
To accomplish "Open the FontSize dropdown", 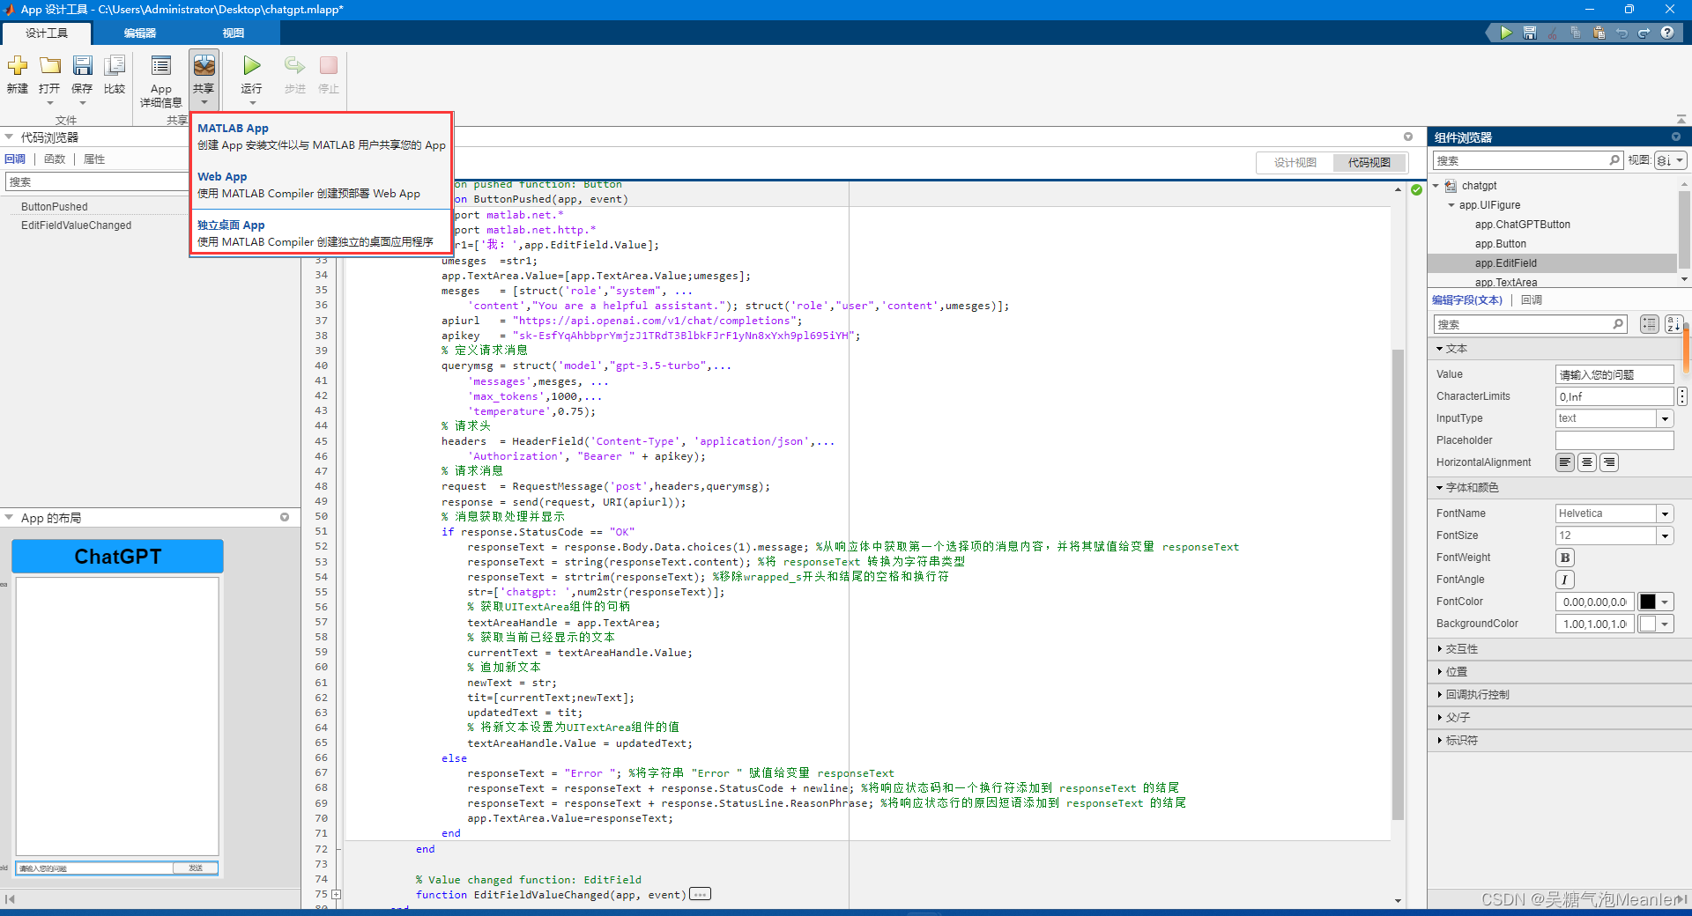I will (1665, 536).
